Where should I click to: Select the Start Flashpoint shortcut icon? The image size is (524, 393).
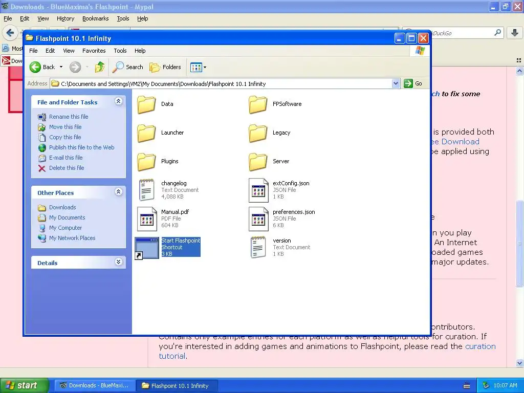tap(146, 248)
